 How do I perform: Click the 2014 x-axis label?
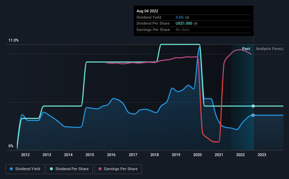(x=68, y=155)
